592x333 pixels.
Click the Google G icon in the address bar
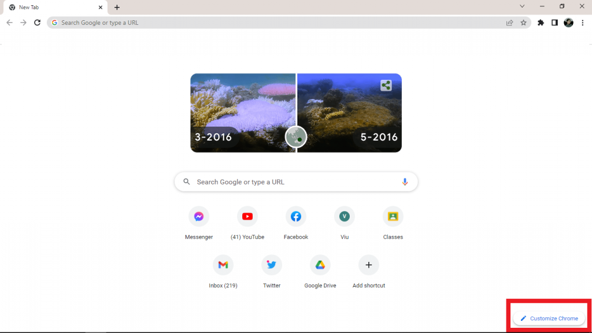click(54, 23)
